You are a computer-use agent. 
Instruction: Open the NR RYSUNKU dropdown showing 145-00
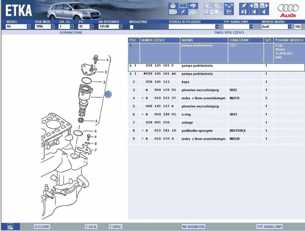[x=121, y=27]
